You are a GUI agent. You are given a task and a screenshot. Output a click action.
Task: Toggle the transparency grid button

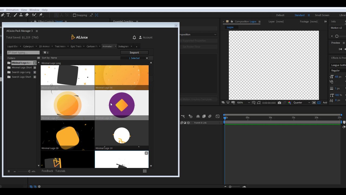tap(319, 103)
